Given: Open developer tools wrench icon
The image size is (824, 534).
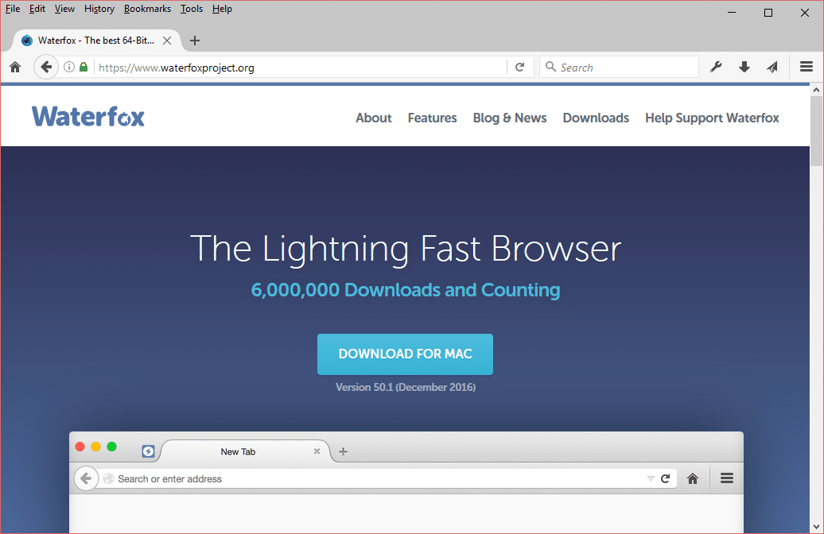Looking at the screenshot, I should 716,68.
